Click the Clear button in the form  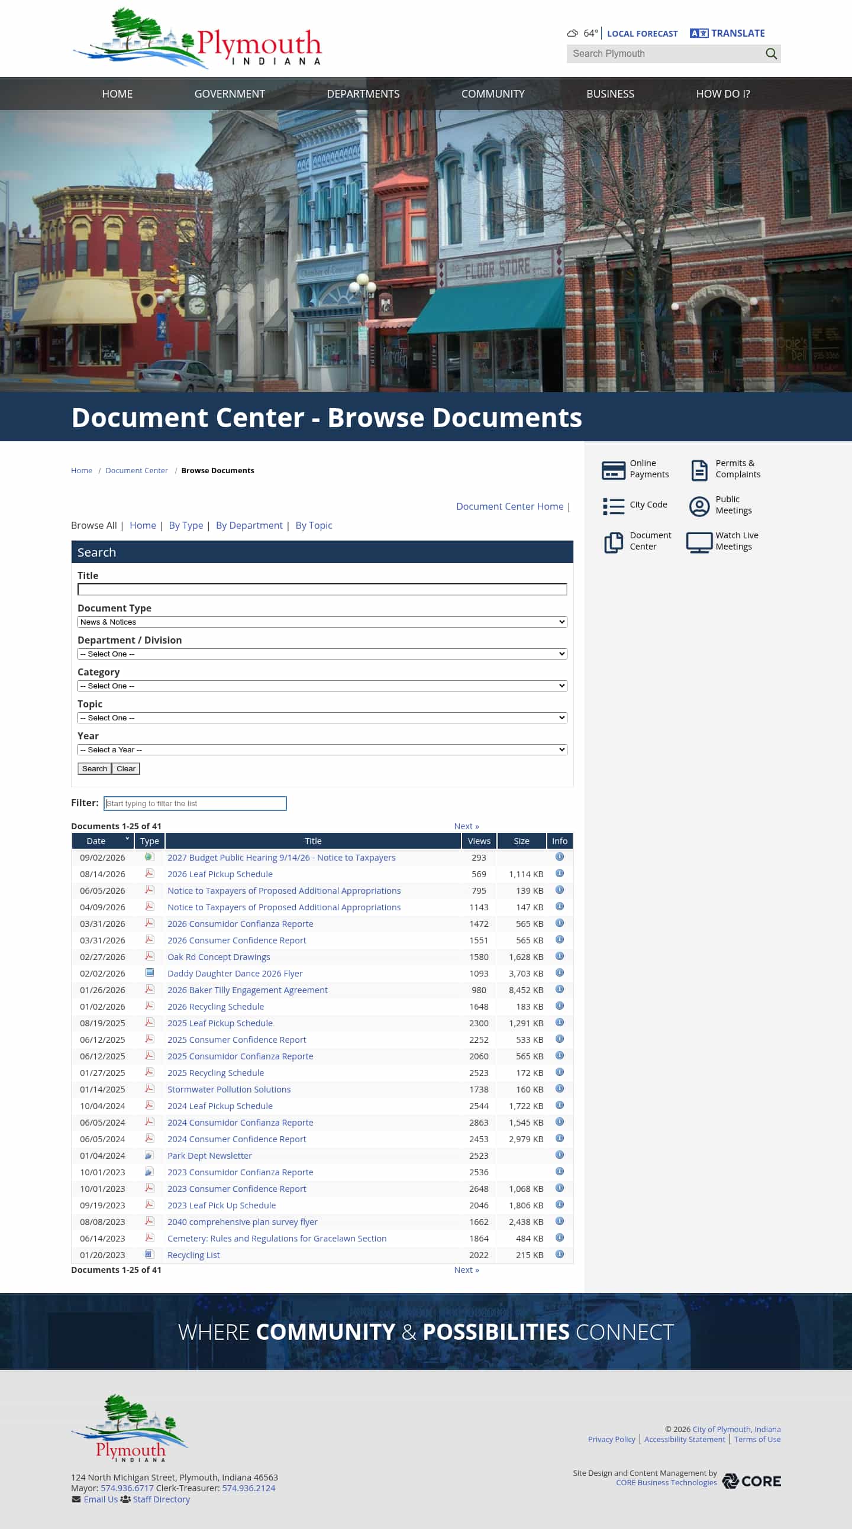[x=126, y=768]
